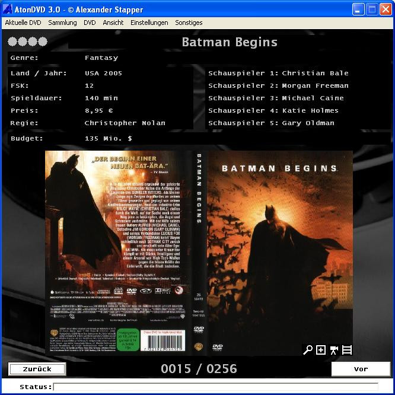Minimize the AtonDVD window
The width and height of the screenshot is (395, 395).
coord(358,9)
